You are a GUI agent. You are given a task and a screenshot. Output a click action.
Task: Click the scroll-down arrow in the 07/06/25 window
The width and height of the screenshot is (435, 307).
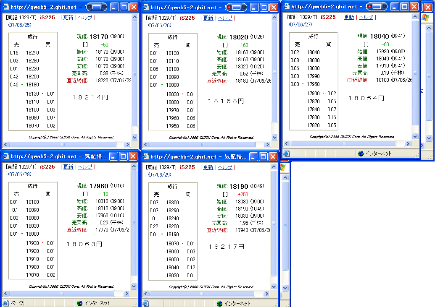pyautogui.click(x=134, y=137)
